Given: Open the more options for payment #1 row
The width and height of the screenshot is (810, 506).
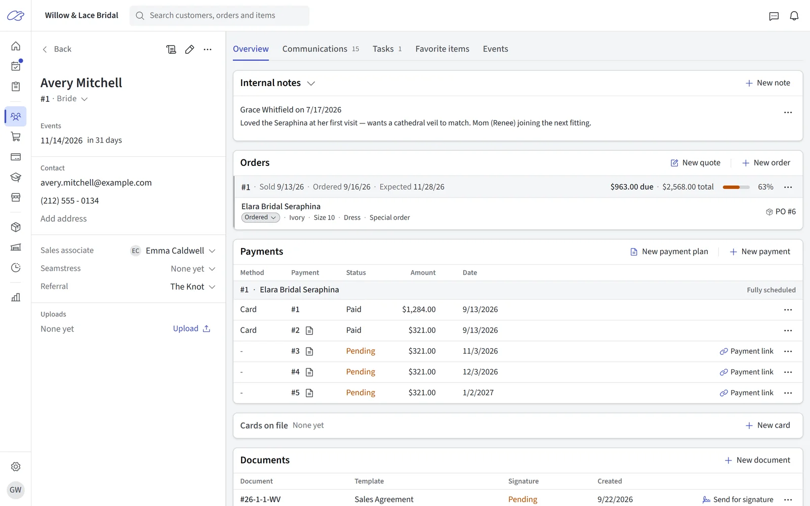Looking at the screenshot, I should [x=788, y=310].
